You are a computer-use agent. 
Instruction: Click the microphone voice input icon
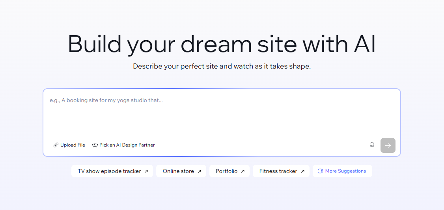coord(372,145)
